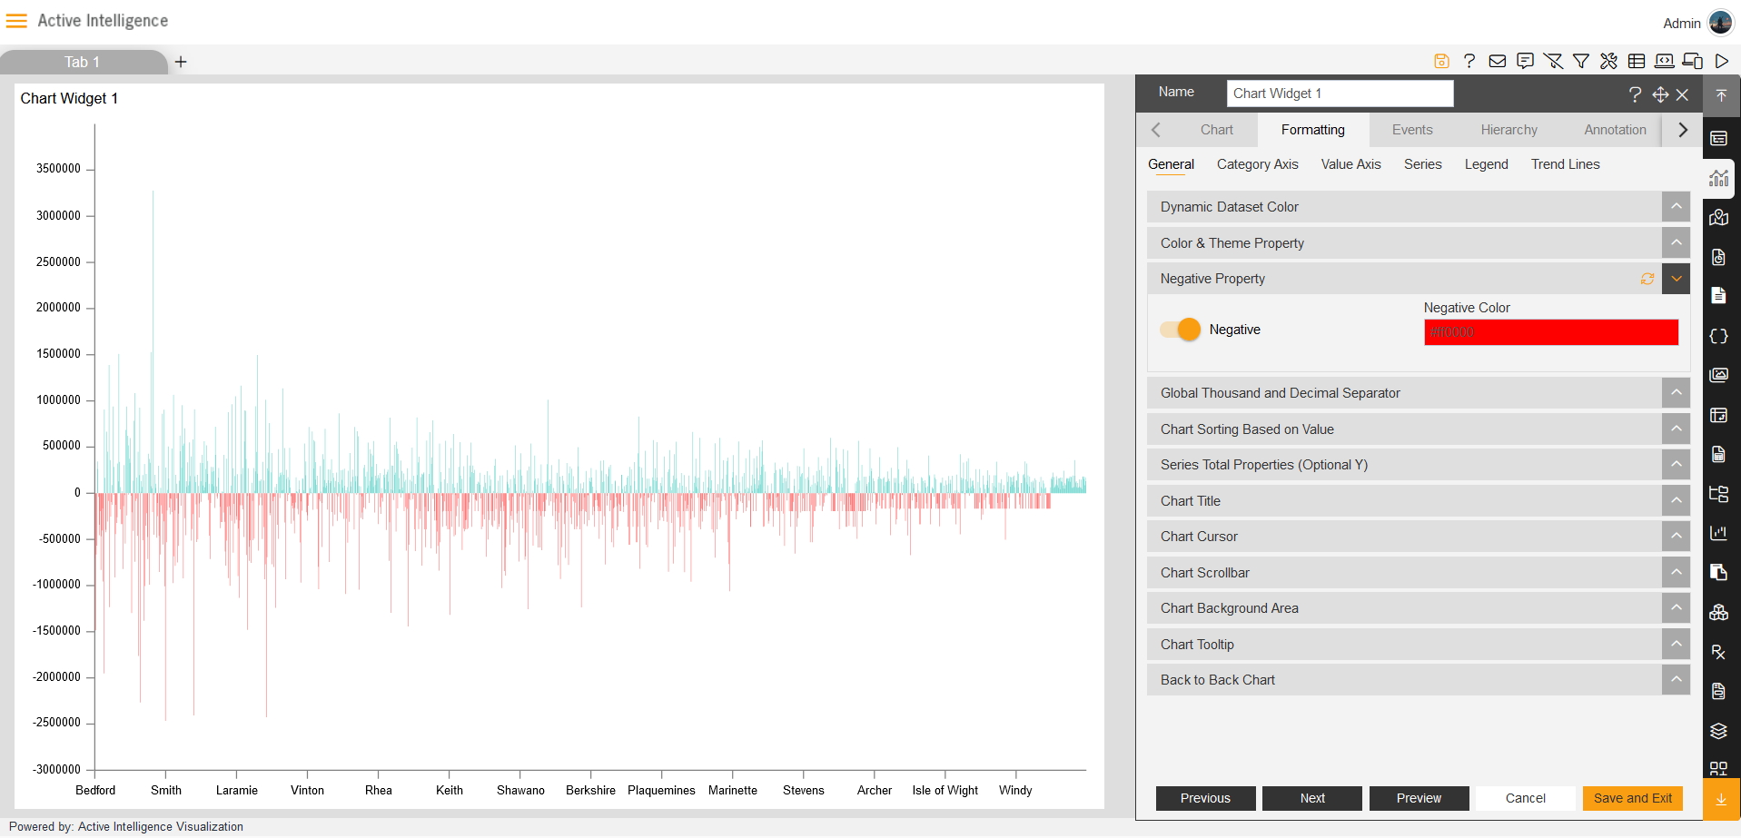This screenshot has width=1741, height=838.
Task: Collapse the Negative Property section
Action: pos(1677,279)
